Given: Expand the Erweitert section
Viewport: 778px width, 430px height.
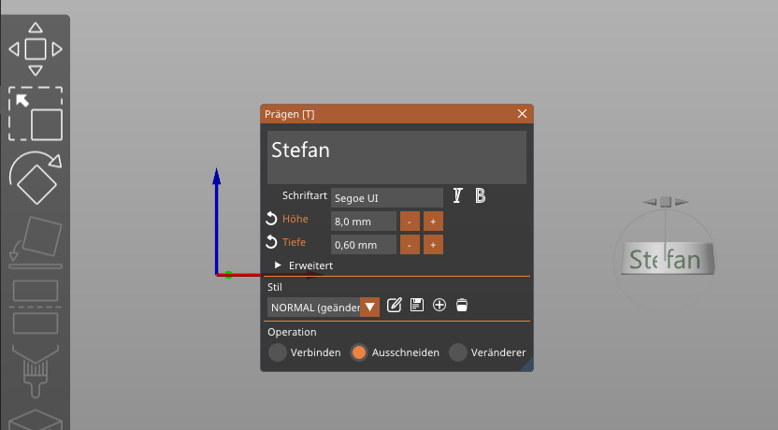Looking at the screenshot, I should tap(279, 265).
